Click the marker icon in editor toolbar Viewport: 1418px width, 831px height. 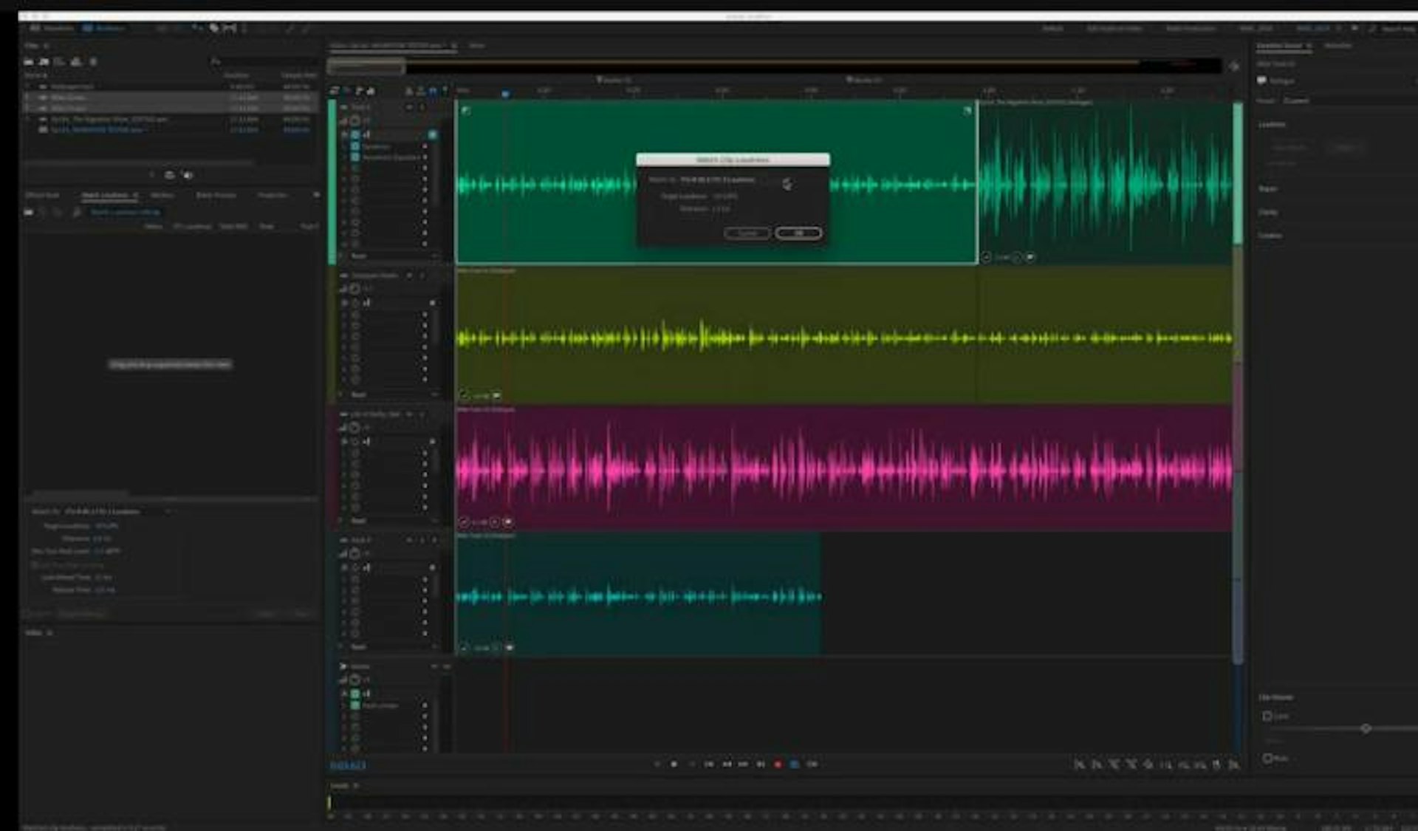[445, 91]
